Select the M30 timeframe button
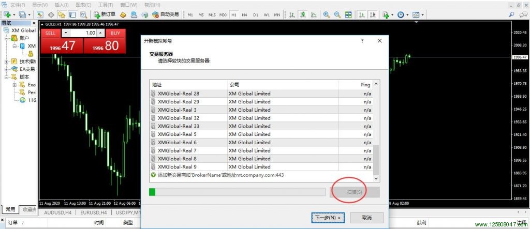The image size is (530, 229). (x=223, y=15)
